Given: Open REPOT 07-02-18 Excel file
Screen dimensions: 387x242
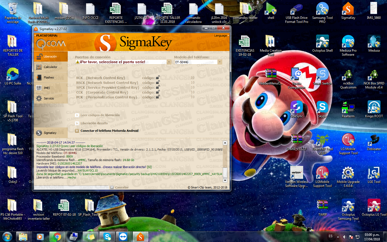Looking at the screenshot, I should click(x=64, y=208).
